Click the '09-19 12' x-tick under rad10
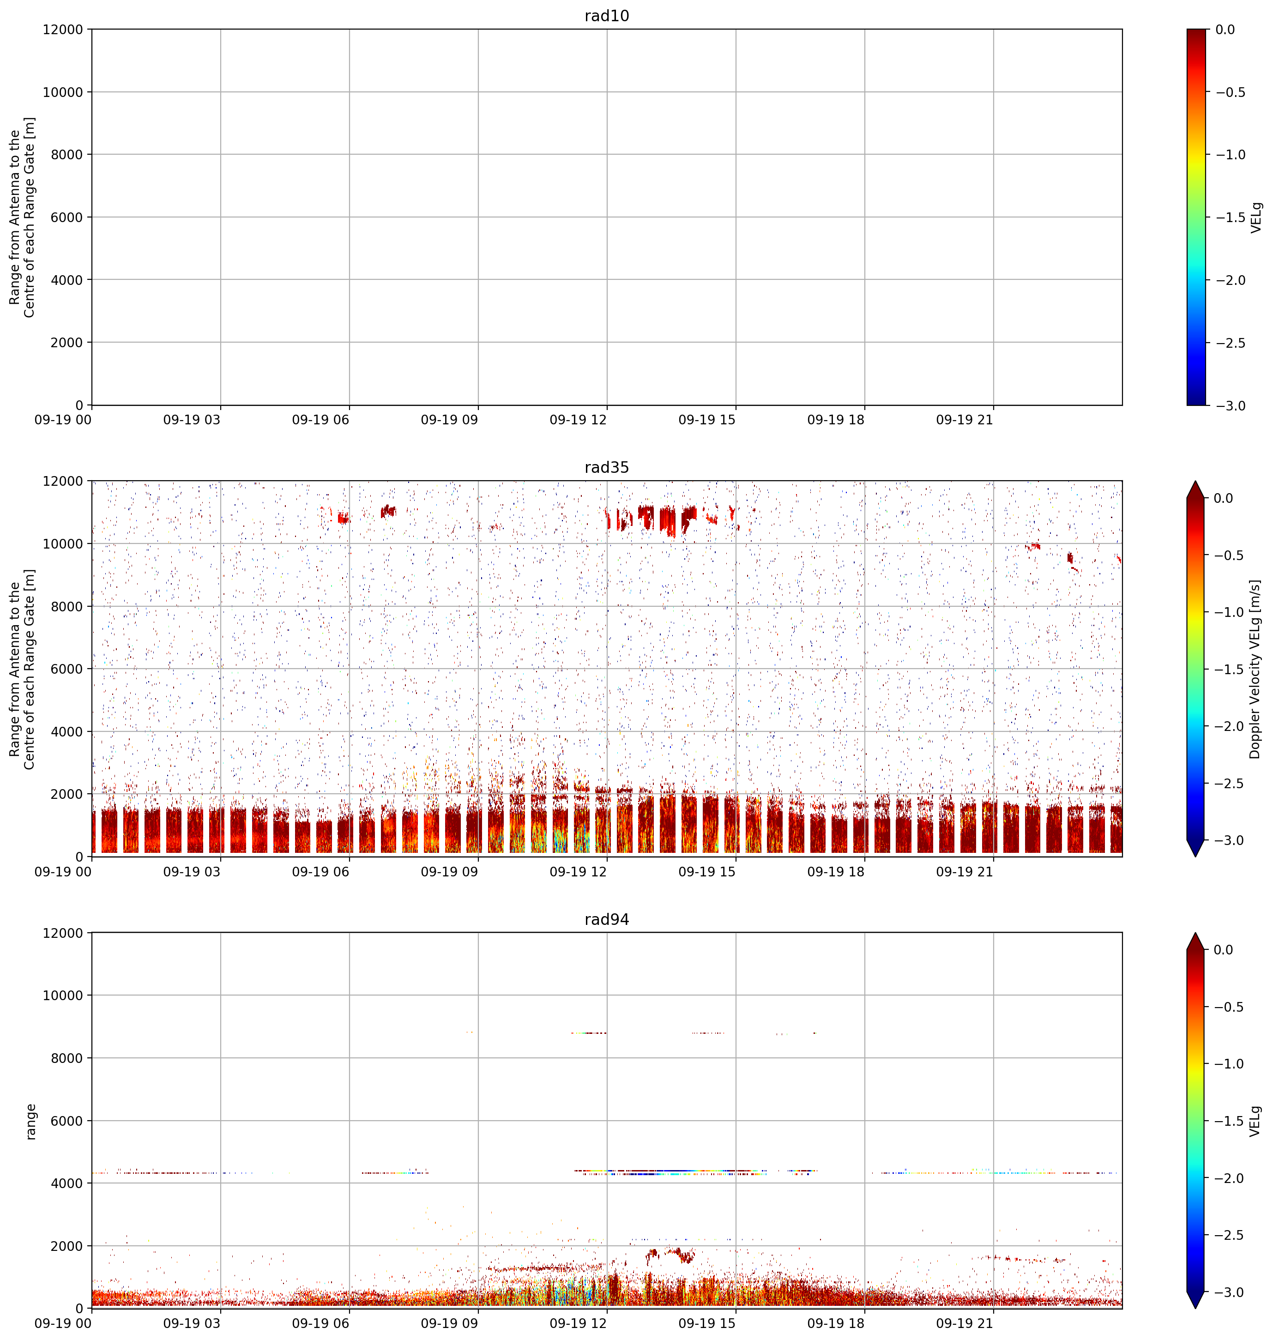Screen dimensions: 1273x1340 (578, 420)
